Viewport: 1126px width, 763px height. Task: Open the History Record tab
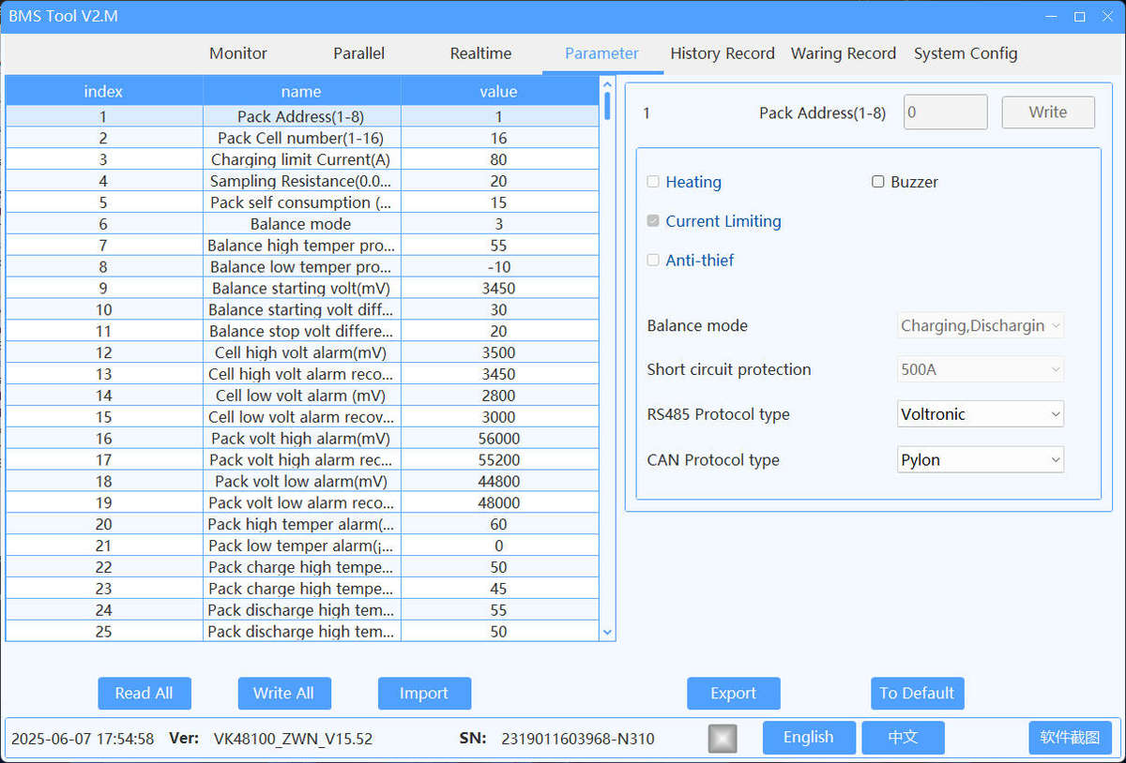coord(723,53)
